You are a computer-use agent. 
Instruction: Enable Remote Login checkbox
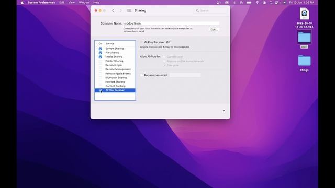(x=100, y=65)
